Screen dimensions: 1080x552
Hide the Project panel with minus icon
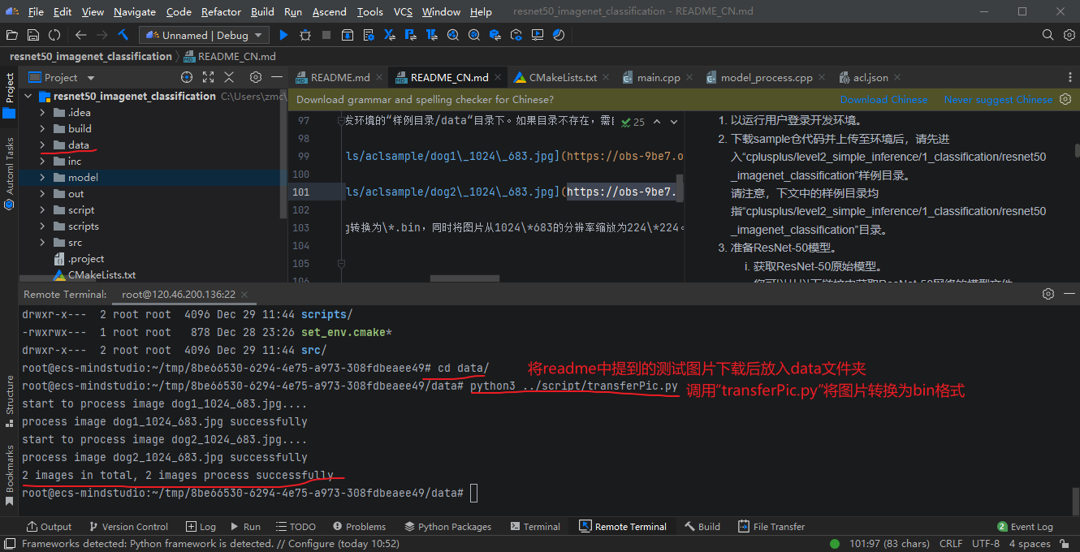coord(275,77)
